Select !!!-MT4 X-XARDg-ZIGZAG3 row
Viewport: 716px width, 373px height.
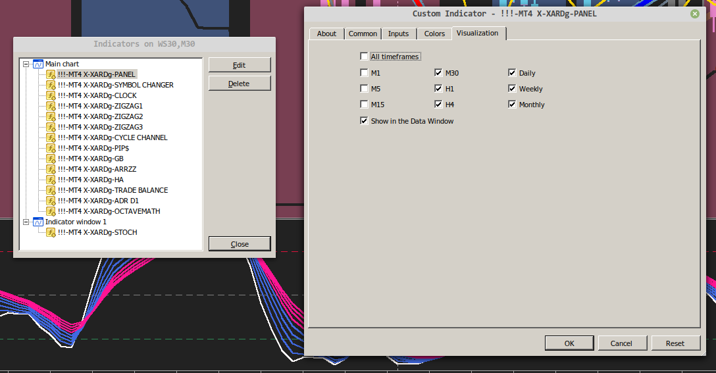(101, 127)
